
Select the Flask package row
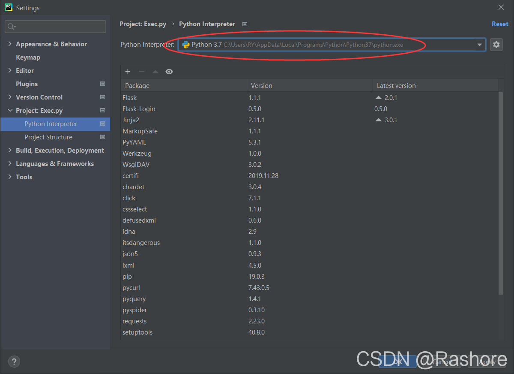309,98
